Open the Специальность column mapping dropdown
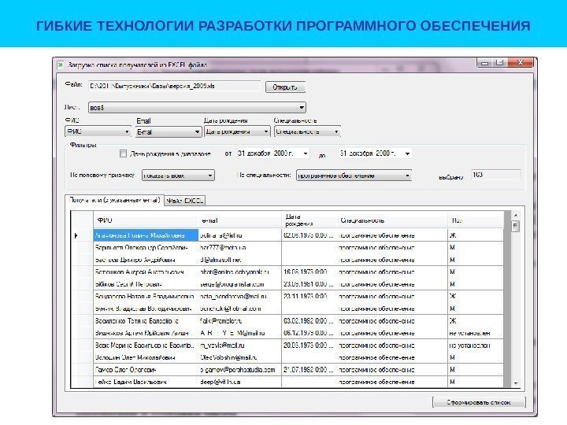 point(307,131)
